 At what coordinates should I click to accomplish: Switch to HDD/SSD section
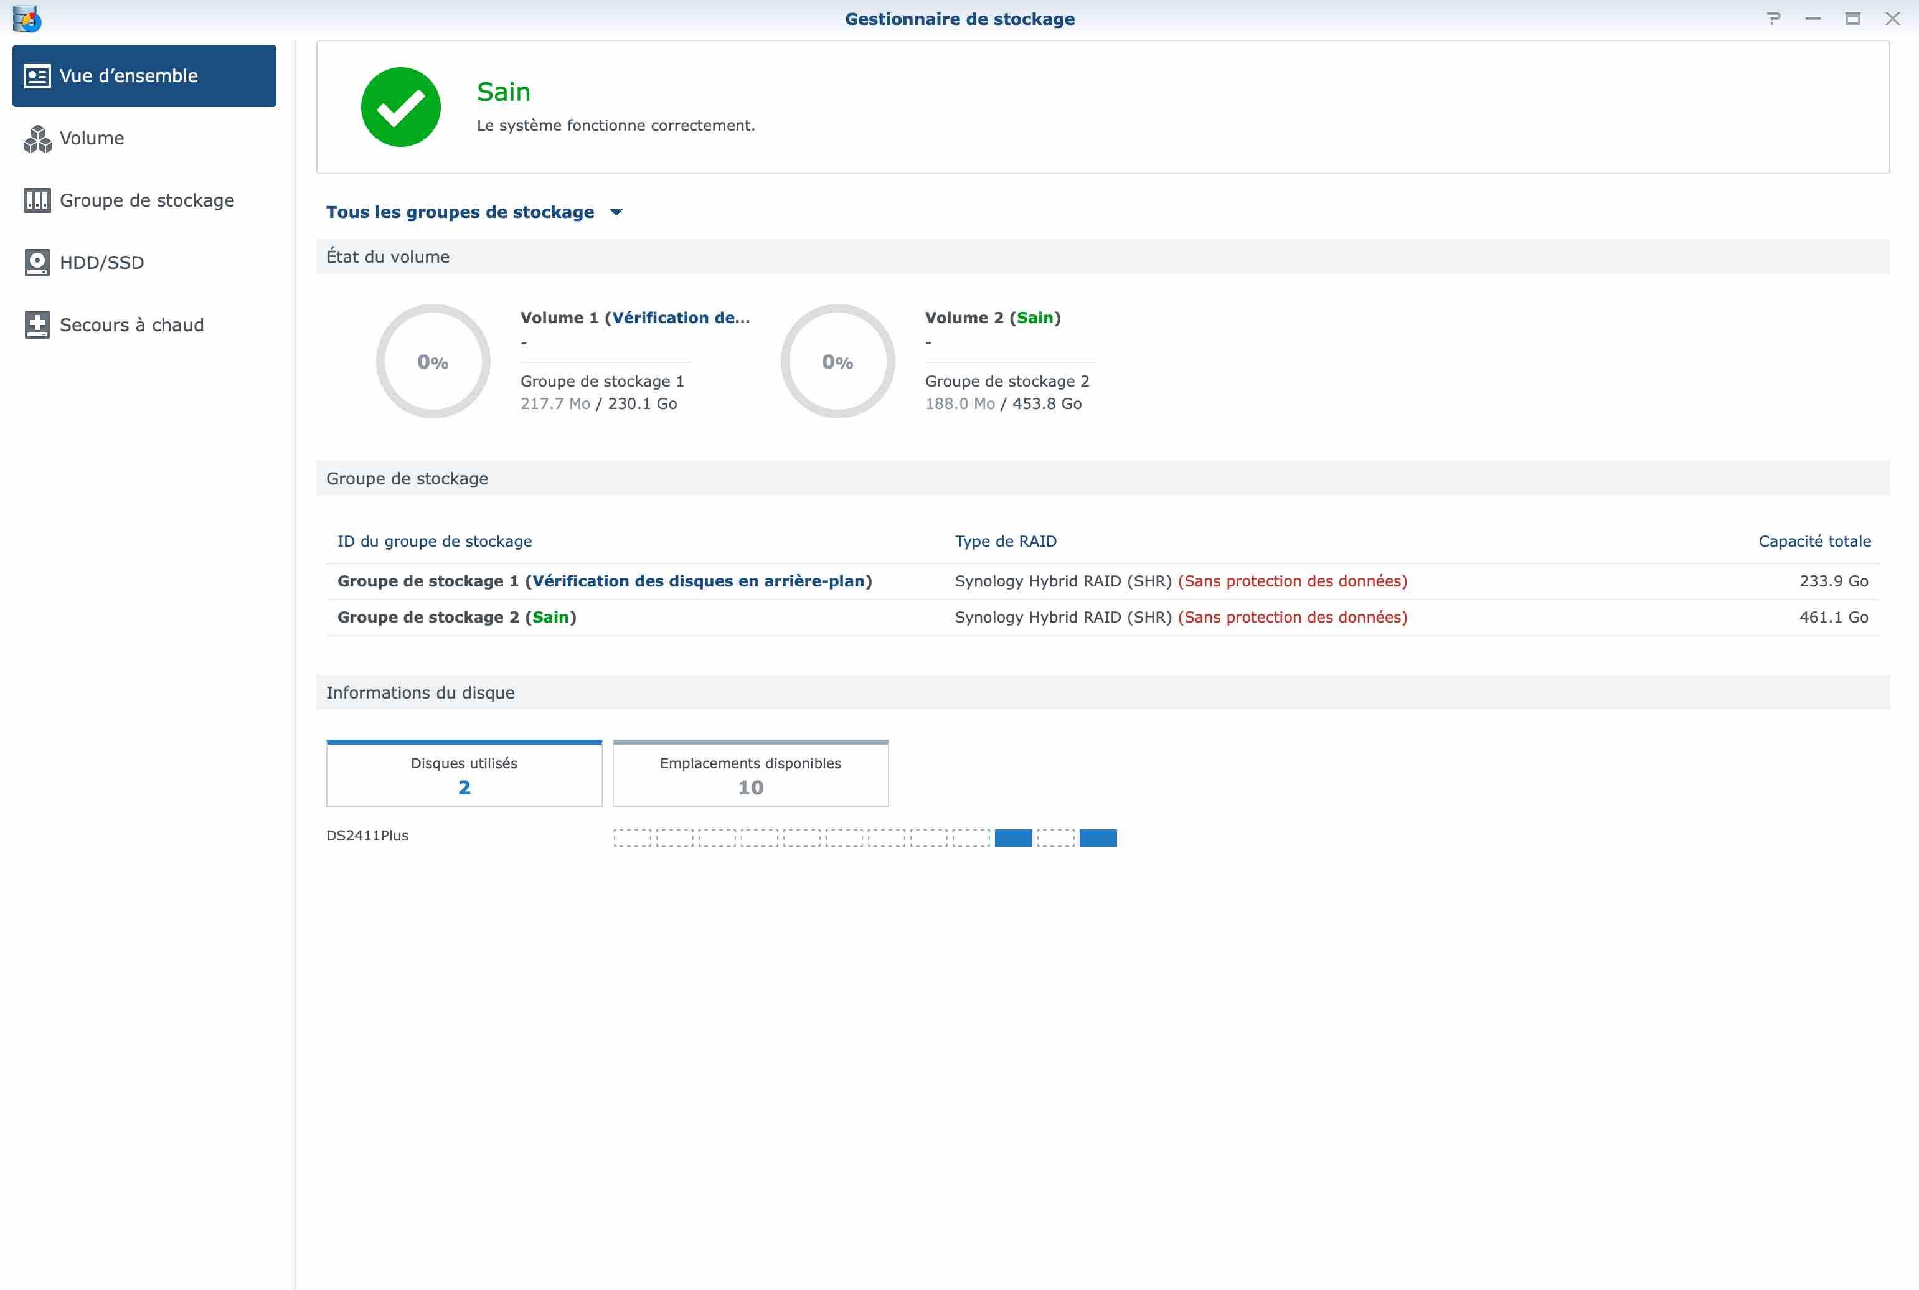144,263
